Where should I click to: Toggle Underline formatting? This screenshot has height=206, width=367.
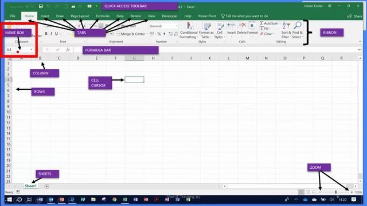tap(56, 34)
